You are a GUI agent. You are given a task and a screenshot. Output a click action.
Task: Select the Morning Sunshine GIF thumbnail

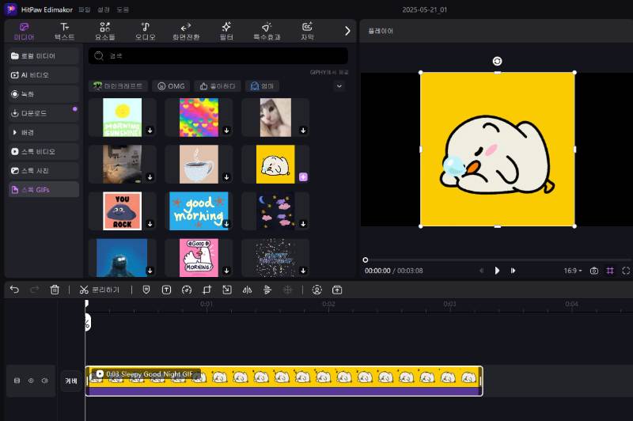pyautogui.click(x=122, y=117)
